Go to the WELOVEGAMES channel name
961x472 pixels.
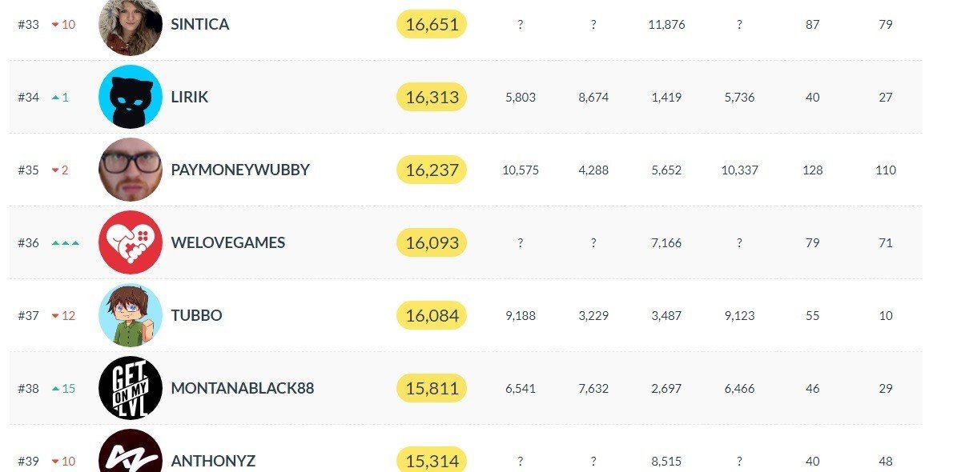point(228,242)
